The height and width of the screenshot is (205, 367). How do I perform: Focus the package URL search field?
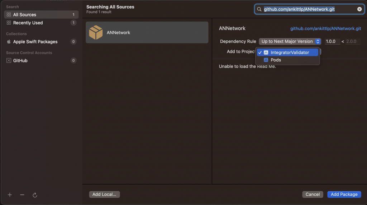point(309,9)
